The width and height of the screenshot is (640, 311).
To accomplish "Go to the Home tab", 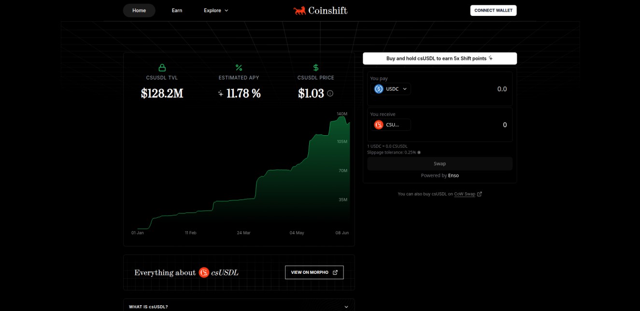I will (139, 11).
